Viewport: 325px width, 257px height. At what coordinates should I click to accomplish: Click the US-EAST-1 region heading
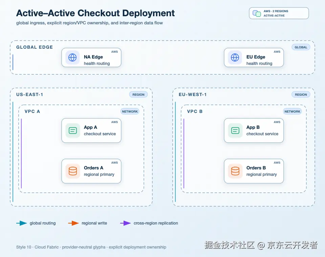click(x=30, y=95)
